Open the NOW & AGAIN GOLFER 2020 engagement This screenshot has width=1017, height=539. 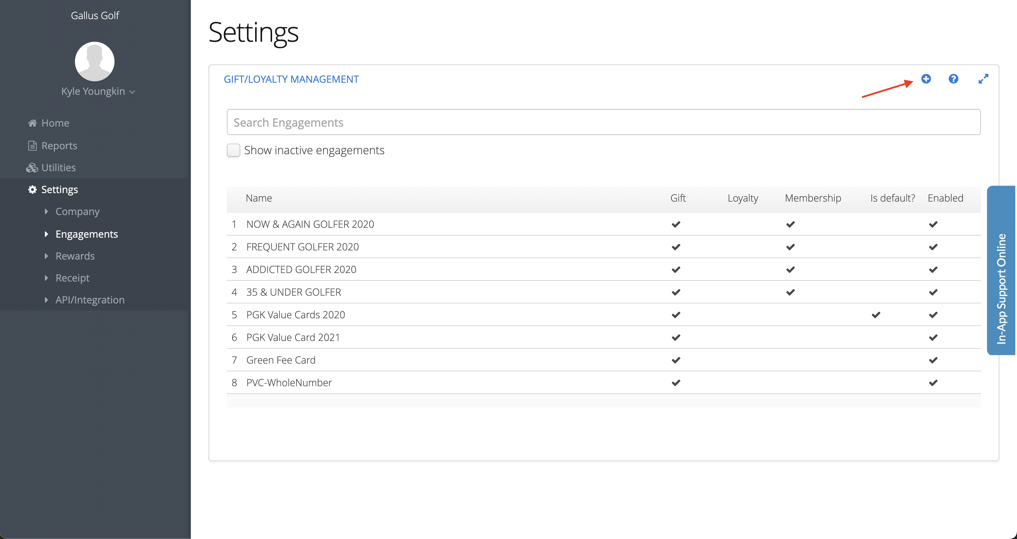(310, 224)
